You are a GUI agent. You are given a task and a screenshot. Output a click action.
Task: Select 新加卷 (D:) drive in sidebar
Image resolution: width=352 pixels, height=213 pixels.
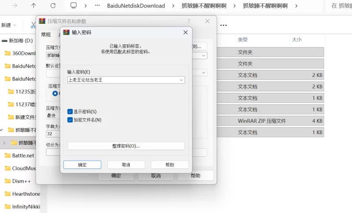pyautogui.click(x=18, y=40)
